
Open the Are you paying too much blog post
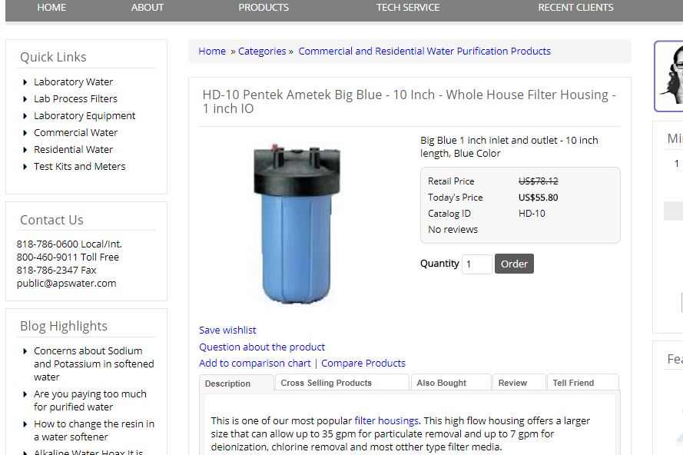pos(90,400)
